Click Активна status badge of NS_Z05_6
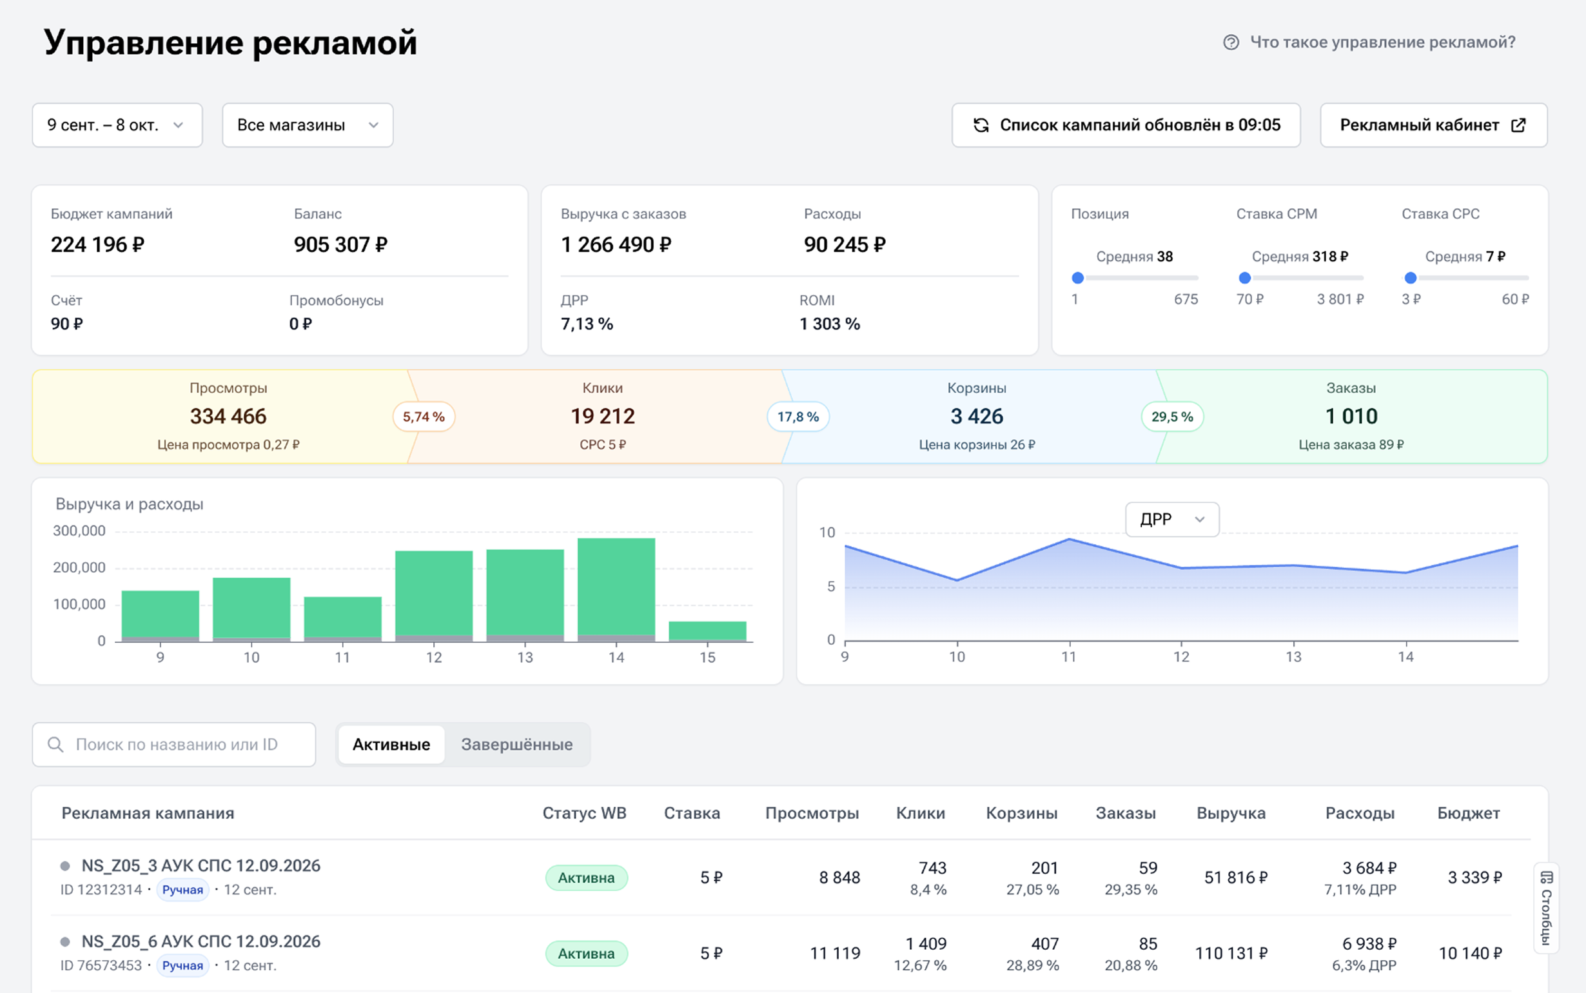The width and height of the screenshot is (1586, 993). (x=586, y=954)
